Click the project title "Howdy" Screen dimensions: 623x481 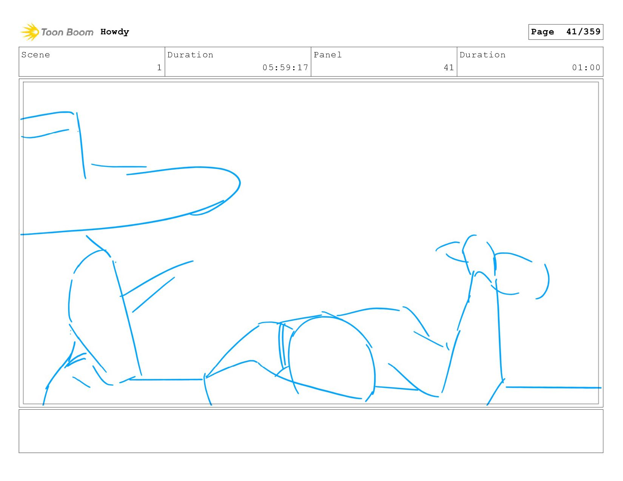(115, 32)
